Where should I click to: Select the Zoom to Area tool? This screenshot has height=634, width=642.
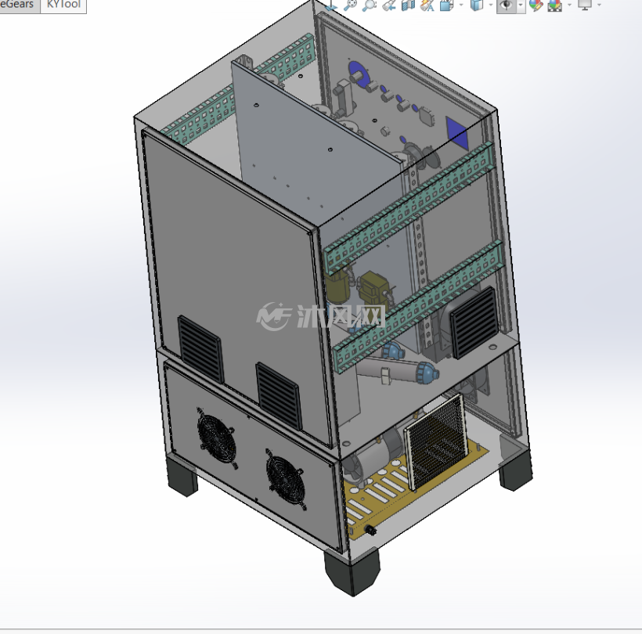(x=370, y=5)
